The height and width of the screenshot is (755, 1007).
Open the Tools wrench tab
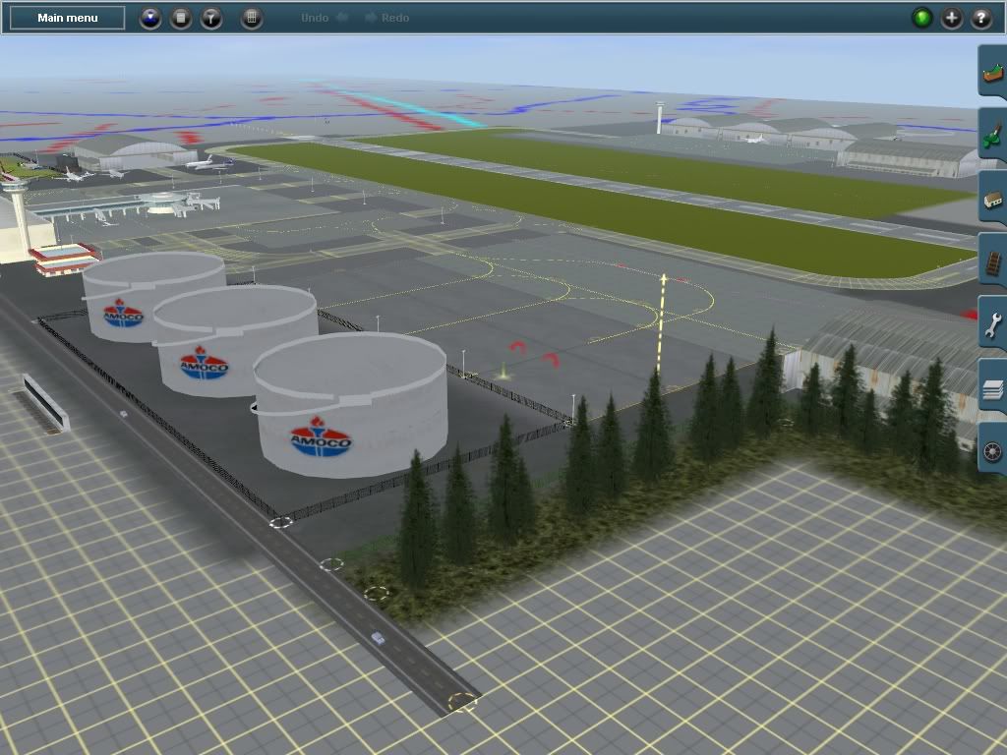point(992,324)
